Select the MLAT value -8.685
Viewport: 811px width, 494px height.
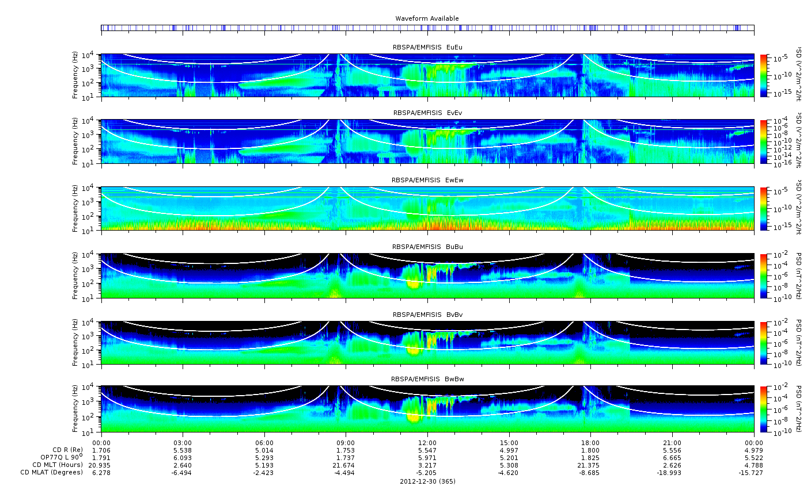[x=589, y=472]
